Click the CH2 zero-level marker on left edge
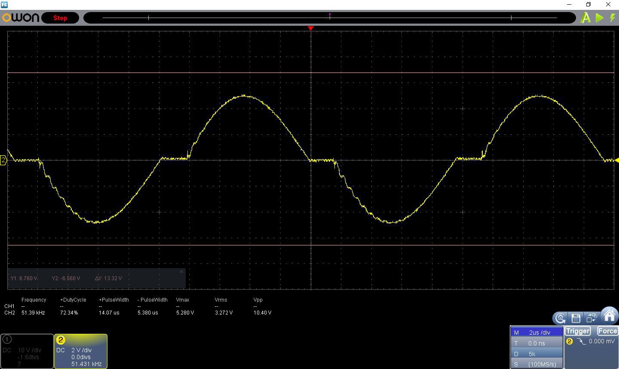Image resolution: width=619 pixels, height=369 pixels. click(3, 160)
